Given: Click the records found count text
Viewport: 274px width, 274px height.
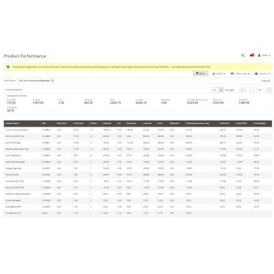Looking at the screenshot, I should tap(14, 90).
